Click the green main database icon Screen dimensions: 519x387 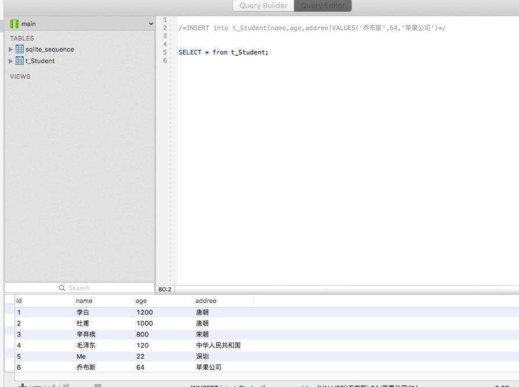click(x=14, y=24)
